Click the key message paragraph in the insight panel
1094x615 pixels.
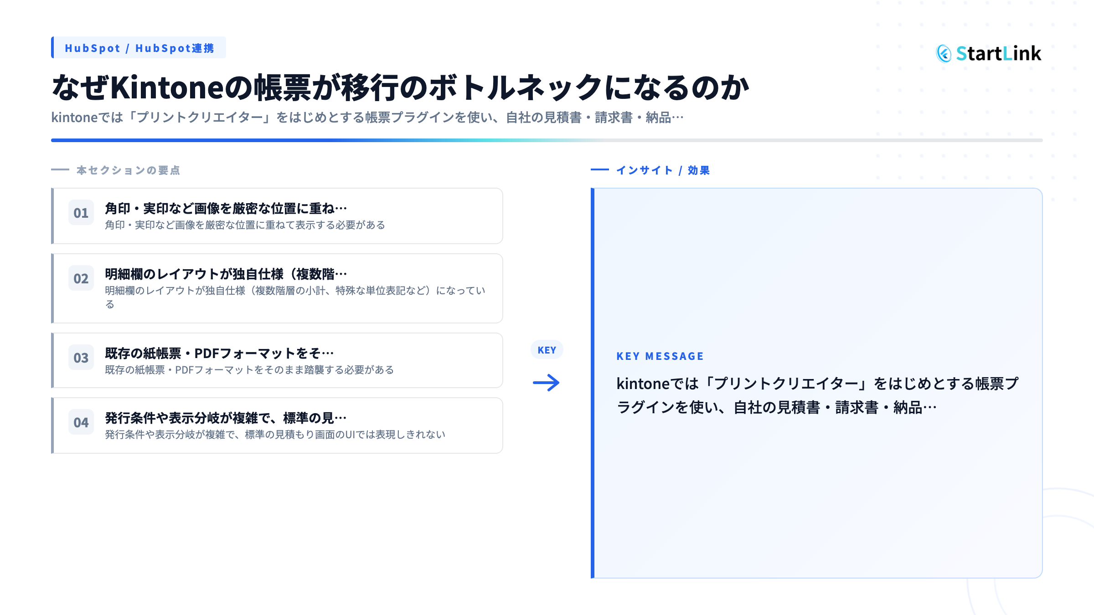(817, 395)
